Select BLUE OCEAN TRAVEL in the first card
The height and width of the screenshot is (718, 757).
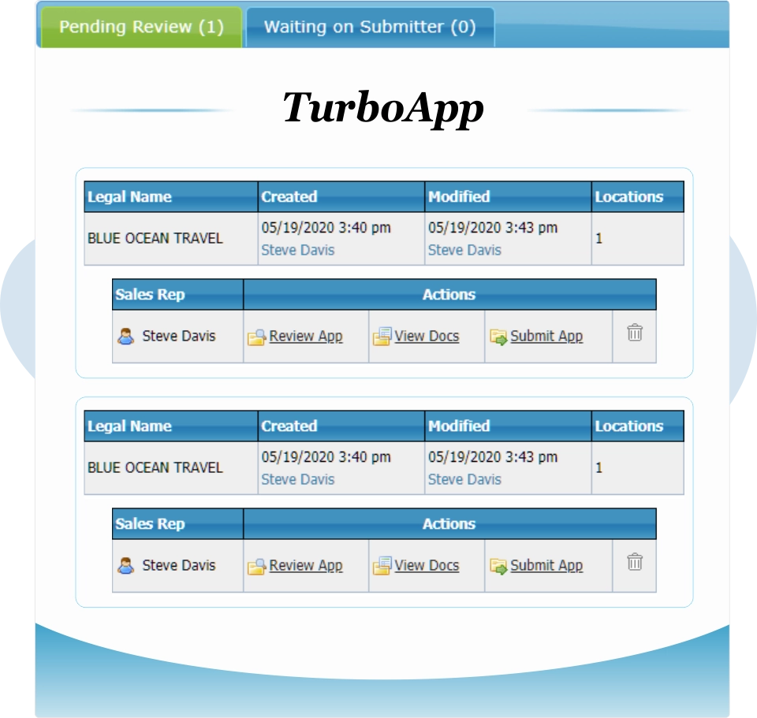(x=155, y=238)
